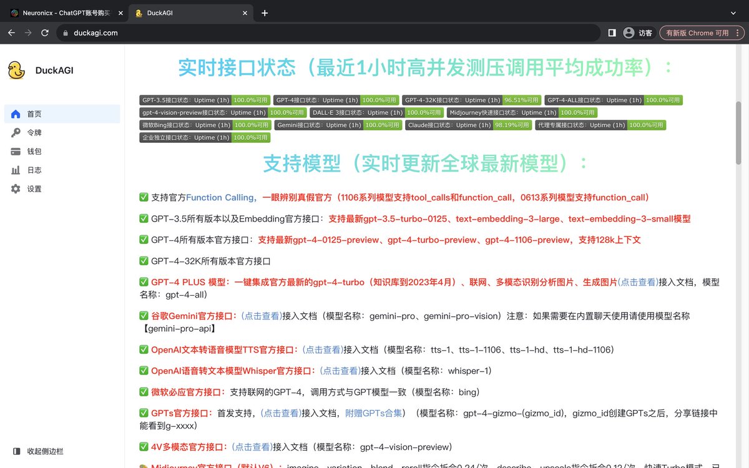Open a new tab with plus button

point(265,13)
